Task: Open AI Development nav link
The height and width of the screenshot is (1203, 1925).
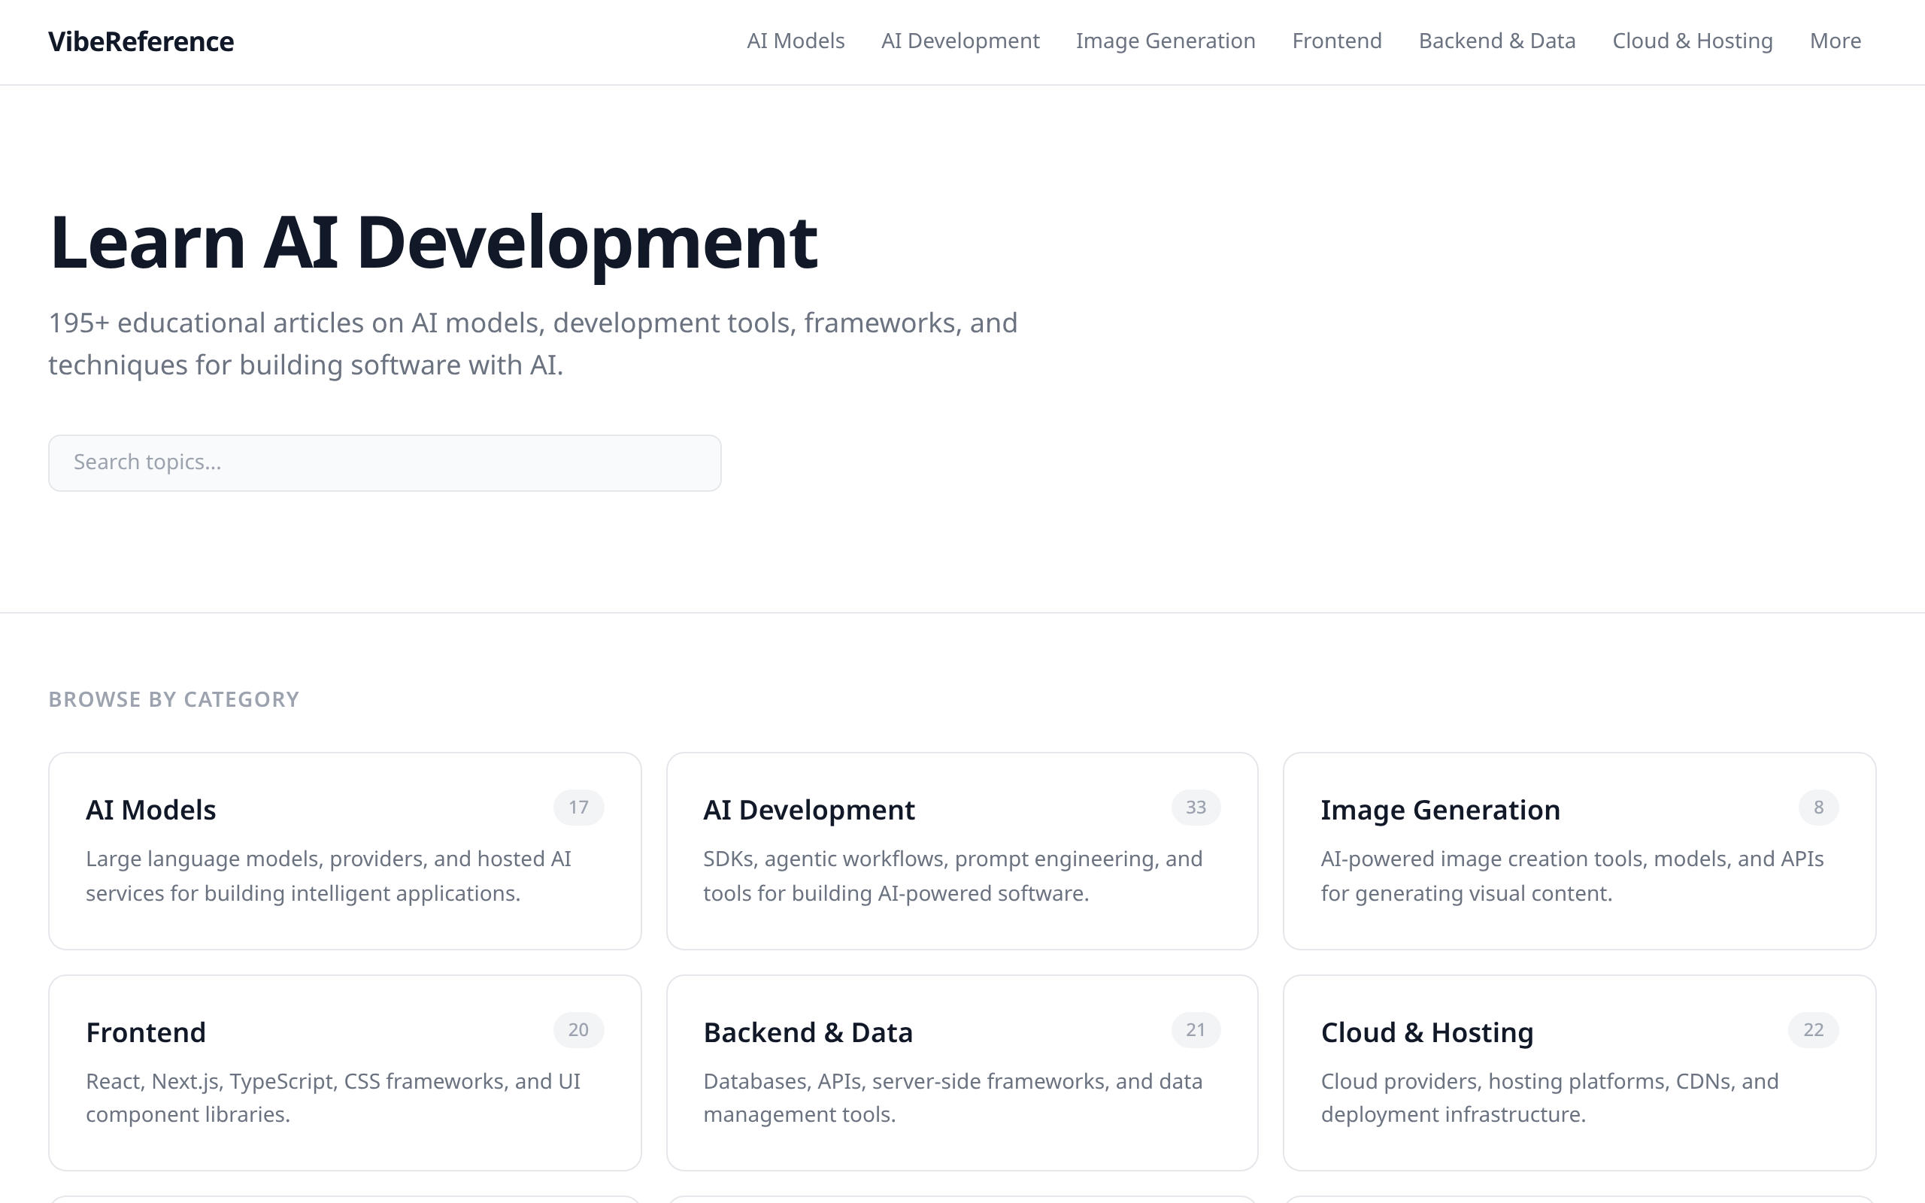Action: [x=960, y=41]
